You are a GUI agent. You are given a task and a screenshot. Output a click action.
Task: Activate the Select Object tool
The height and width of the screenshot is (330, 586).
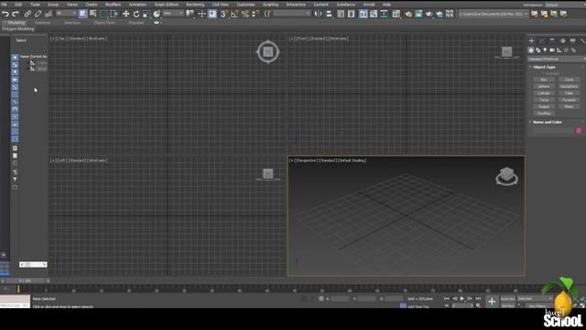(x=82, y=15)
